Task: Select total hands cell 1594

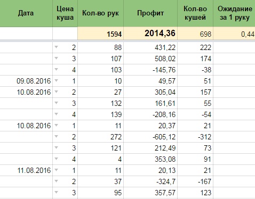Action: click(x=100, y=34)
